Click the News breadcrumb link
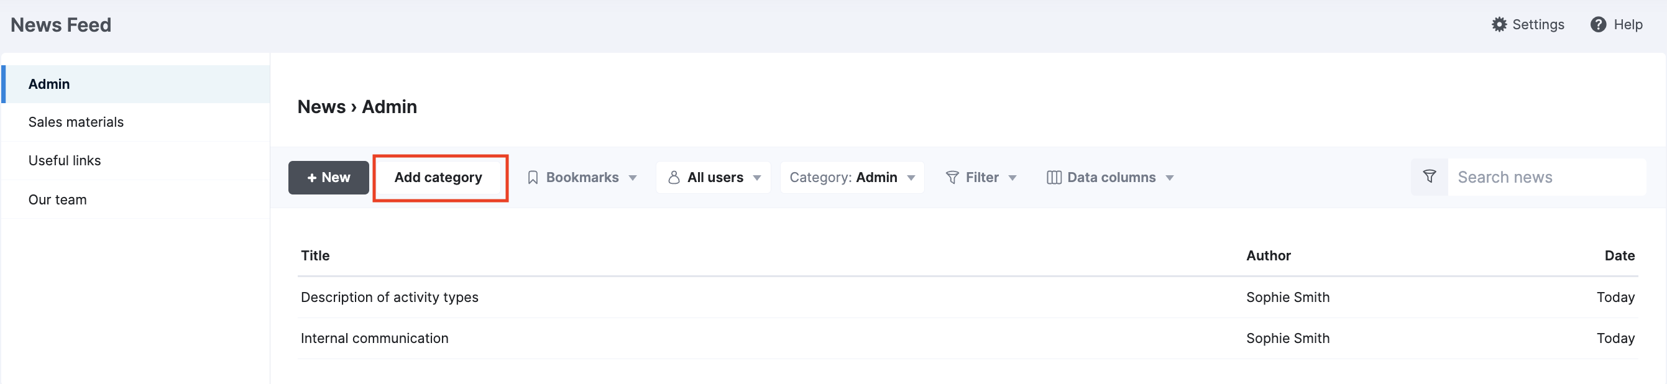Image resolution: width=1667 pixels, height=384 pixels. (x=321, y=107)
